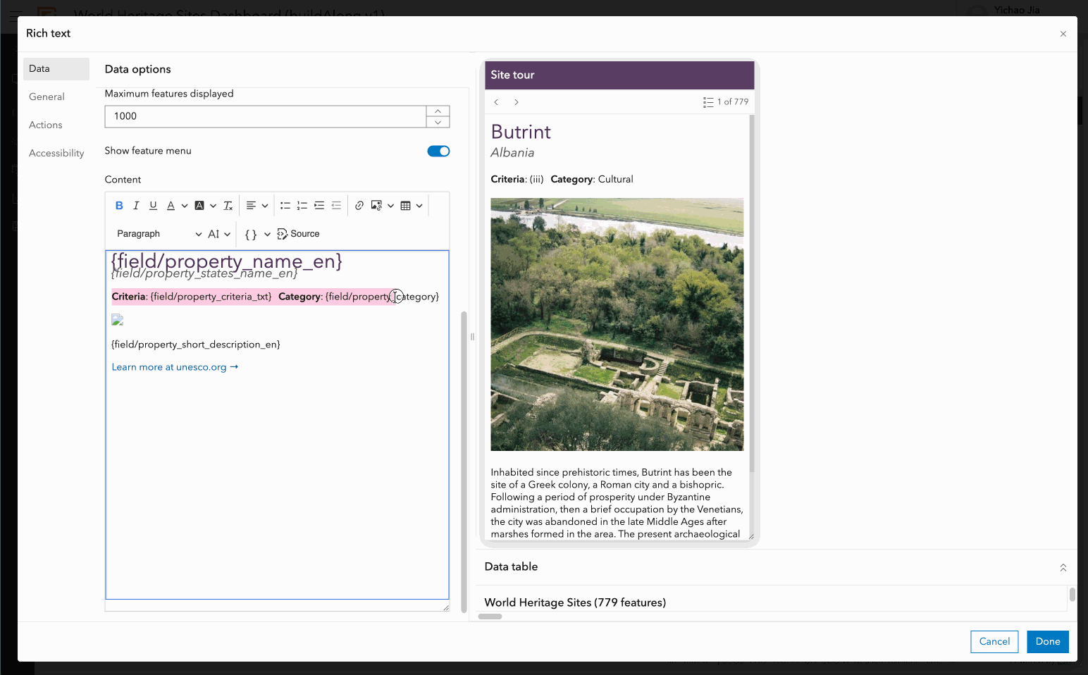Open the font color dropdown arrow
The image size is (1088, 675).
pyautogui.click(x=184, y=206)
